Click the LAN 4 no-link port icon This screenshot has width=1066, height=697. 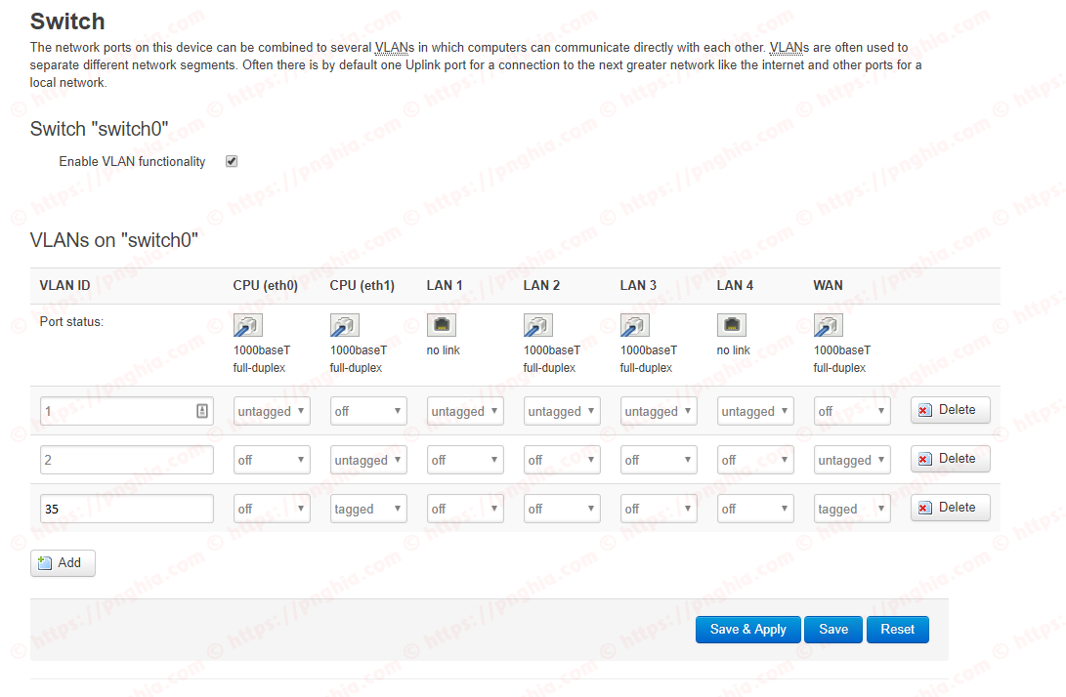pyautogui.click(x=732, y=325)
